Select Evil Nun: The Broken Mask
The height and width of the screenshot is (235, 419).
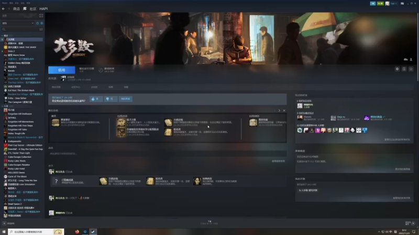pyautogui.click(x=21, y=90)
